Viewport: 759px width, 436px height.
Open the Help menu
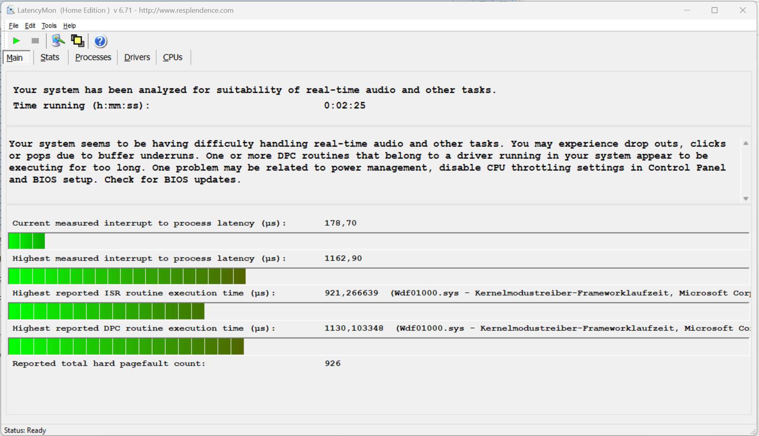pyautogui.click(x=69, y=25)
